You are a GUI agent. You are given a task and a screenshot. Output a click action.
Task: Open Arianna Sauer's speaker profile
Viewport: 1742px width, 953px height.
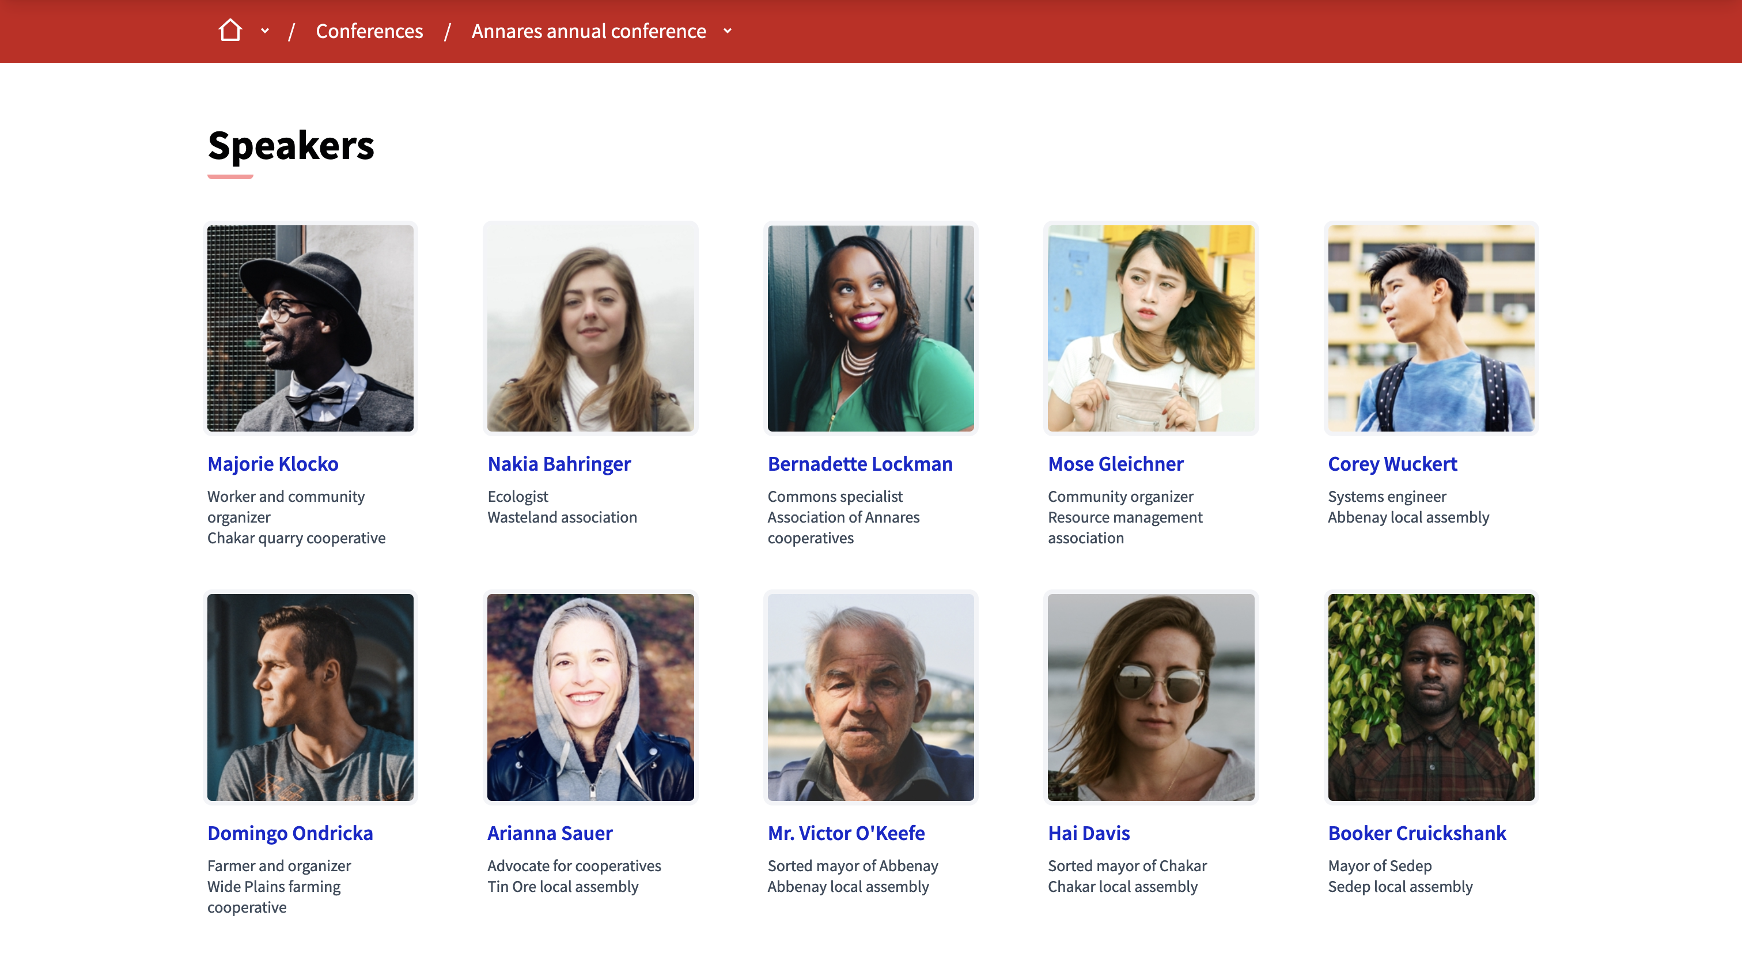coord(550,833)
